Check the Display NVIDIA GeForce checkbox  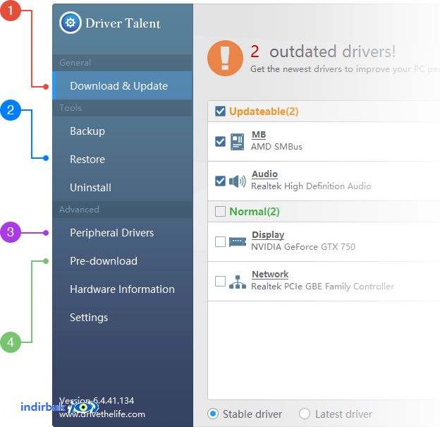pyautogui.click(x=220, y=241)
